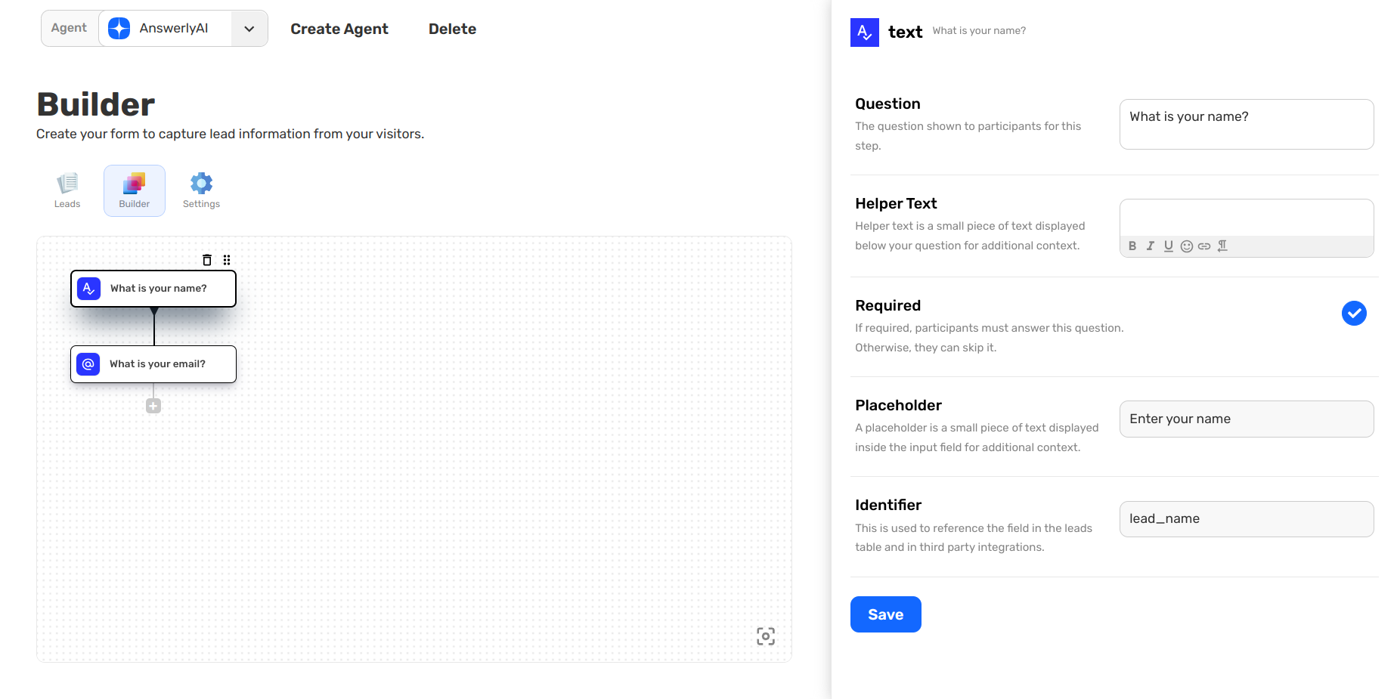
Task: Select the Builder tab
Action: 135,191
